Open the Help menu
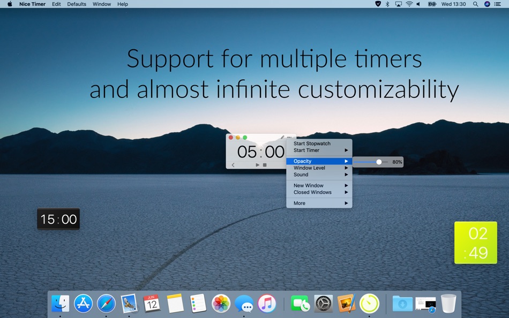 point(122,4)
